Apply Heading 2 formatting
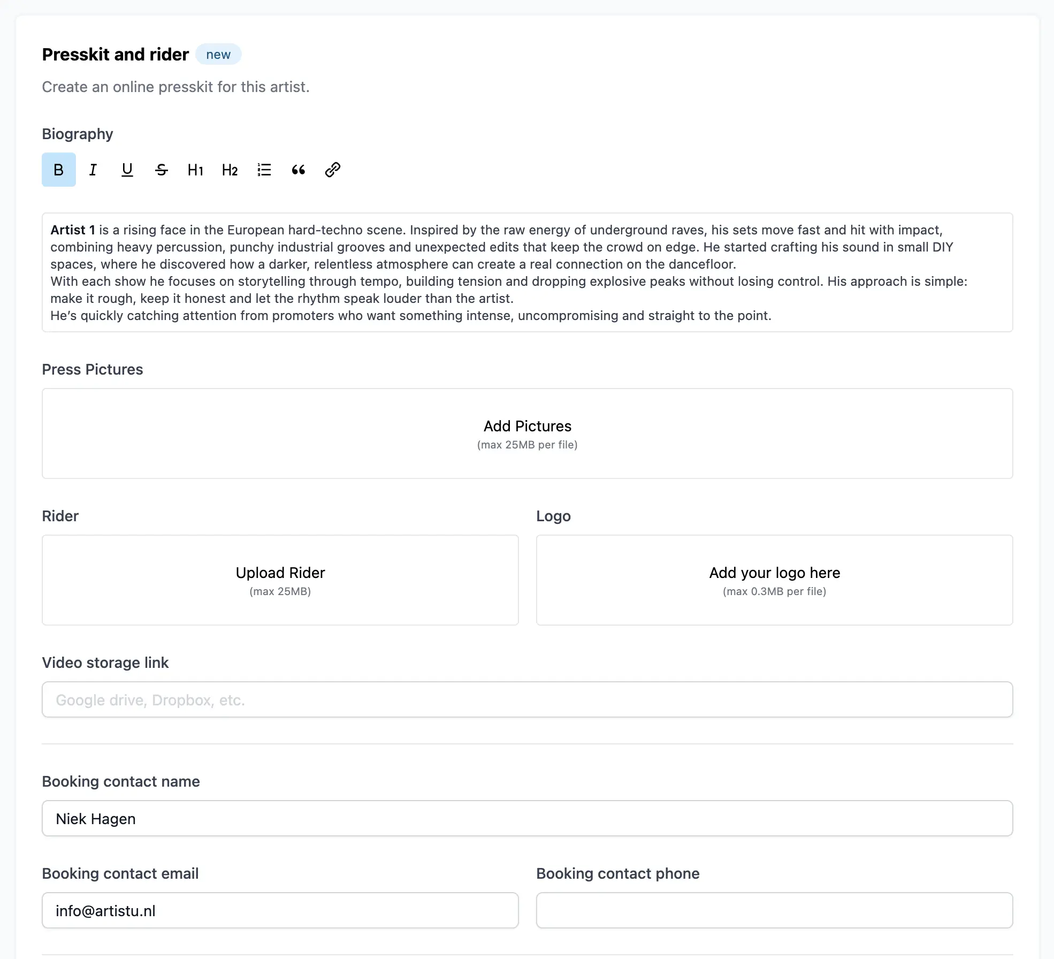Screen dimensions: 1054x959 tap(230, 170)
